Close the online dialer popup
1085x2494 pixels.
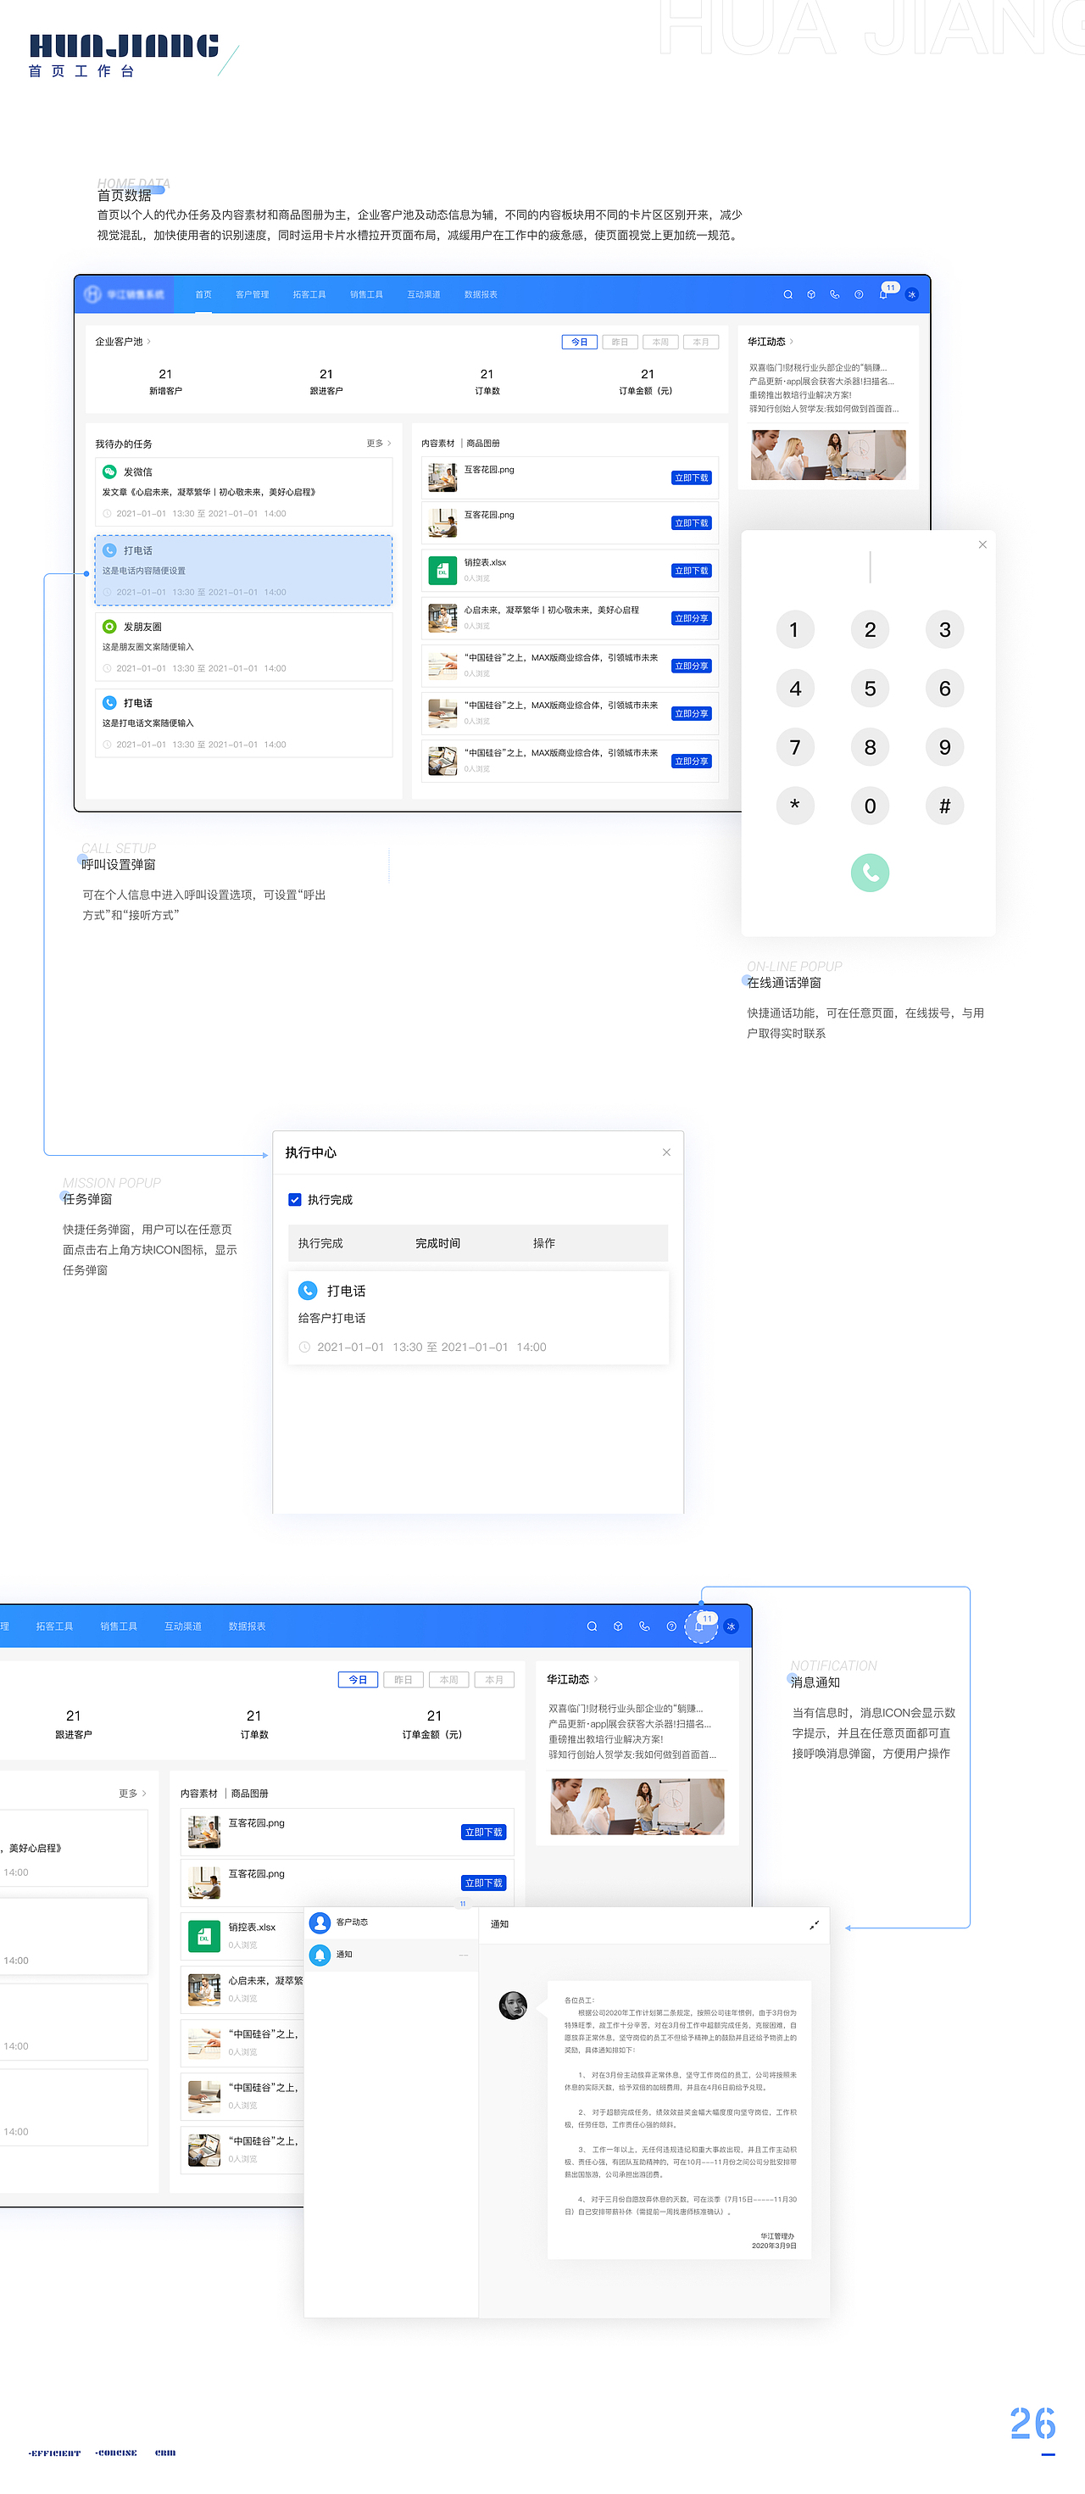pyautogui.click(x=982, y=544)
